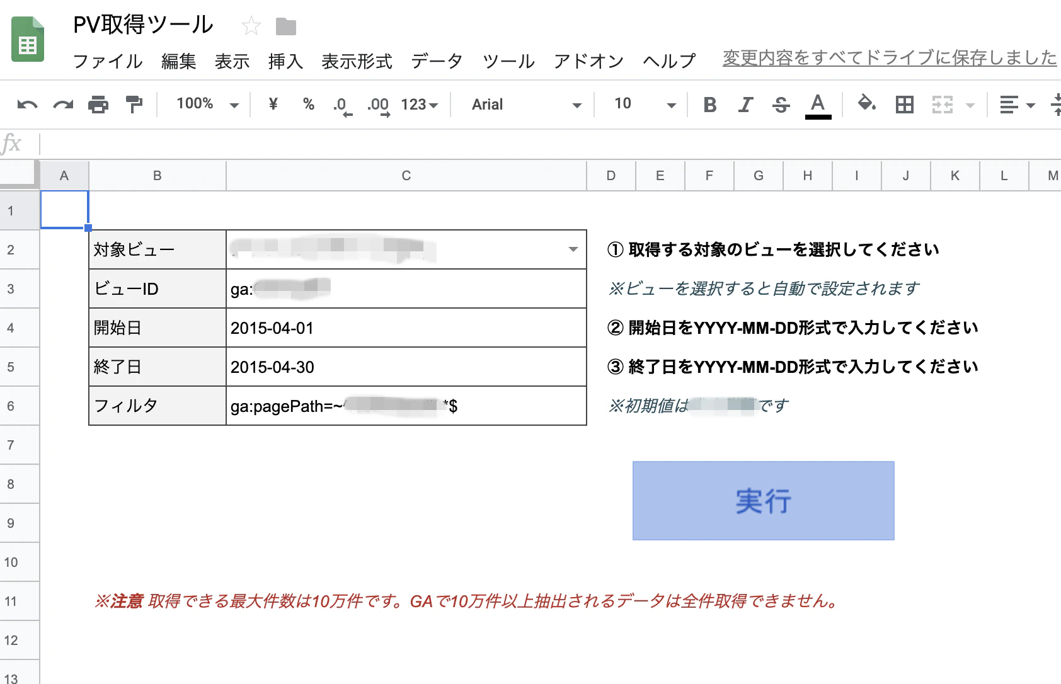Format as currency with the yen icon

pyautogui.click(x=273, y=104)
